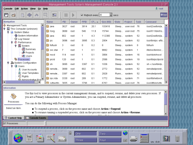Viewport: 193px width, 145px height.
Task: Switch to the Console Events tab
Action: tap(36, 118)
